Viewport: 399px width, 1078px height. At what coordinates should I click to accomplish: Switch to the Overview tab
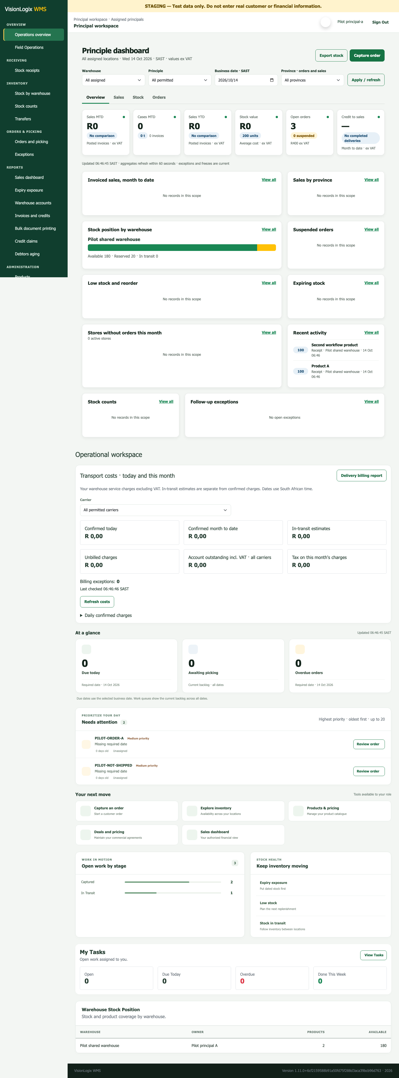(x=96, y=98)
